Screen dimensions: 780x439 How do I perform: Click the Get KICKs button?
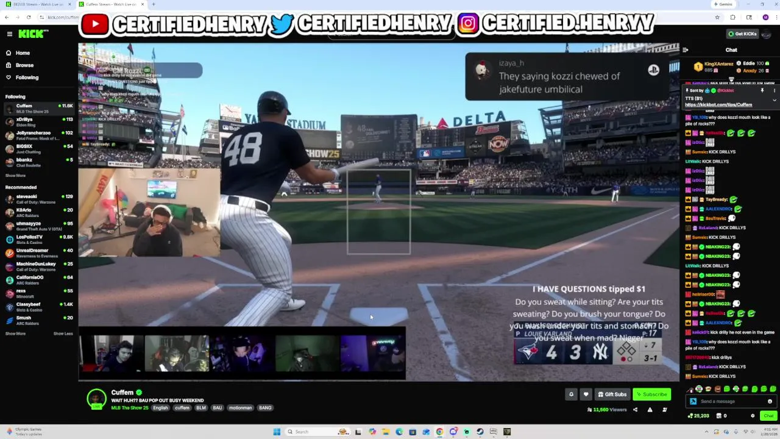742,34
